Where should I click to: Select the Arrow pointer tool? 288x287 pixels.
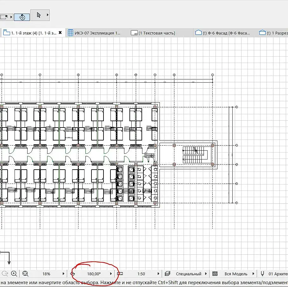39,15
